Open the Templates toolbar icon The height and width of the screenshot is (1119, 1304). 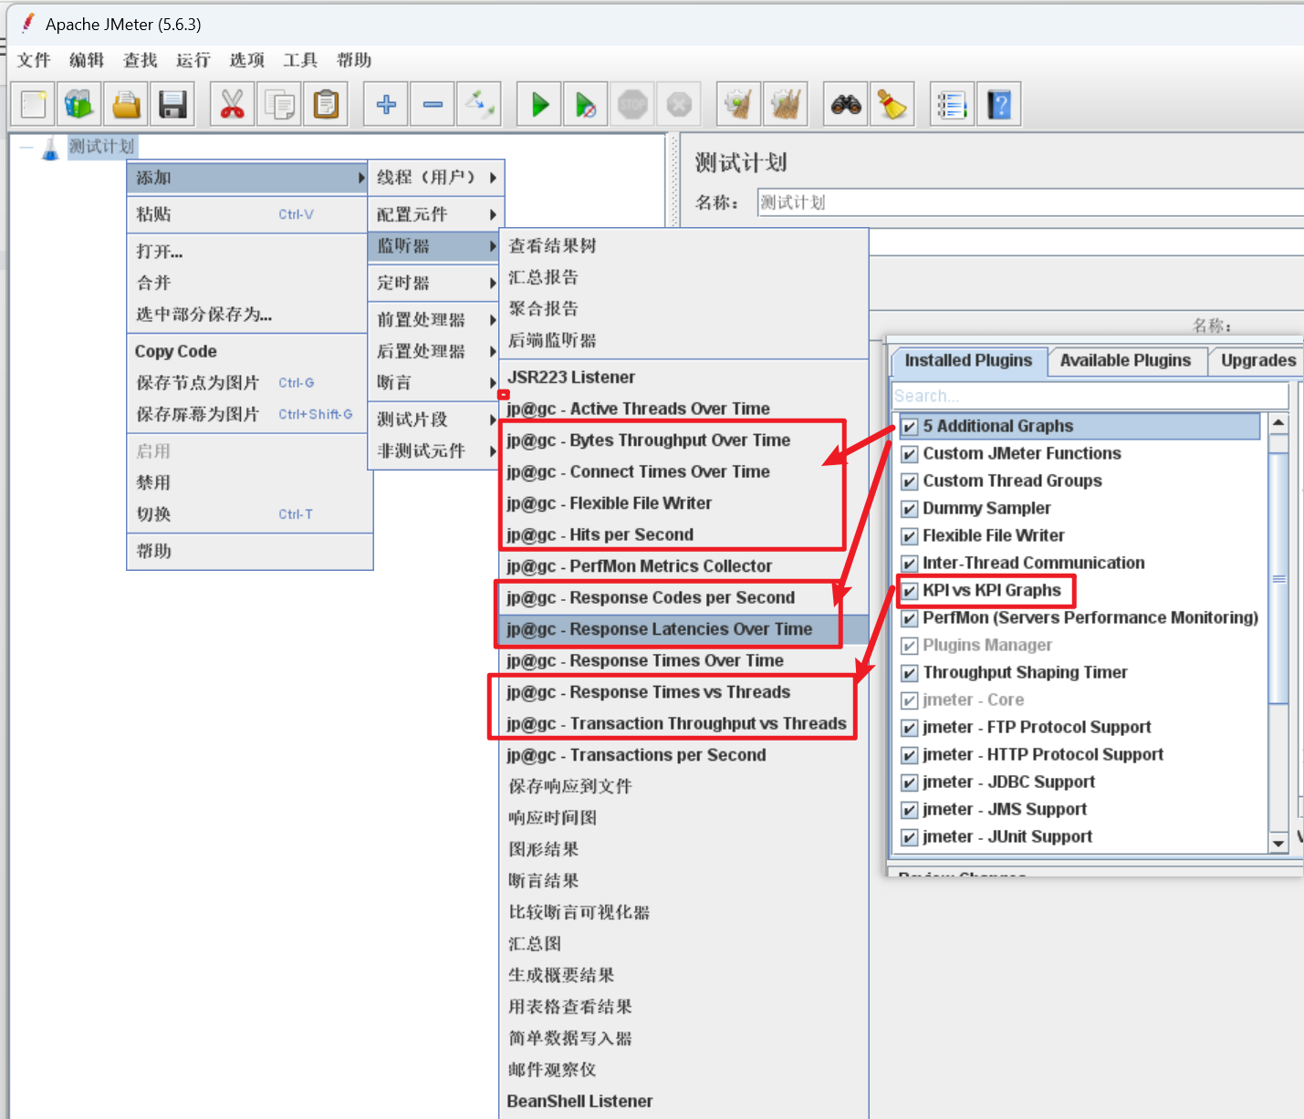click(79, 105)
